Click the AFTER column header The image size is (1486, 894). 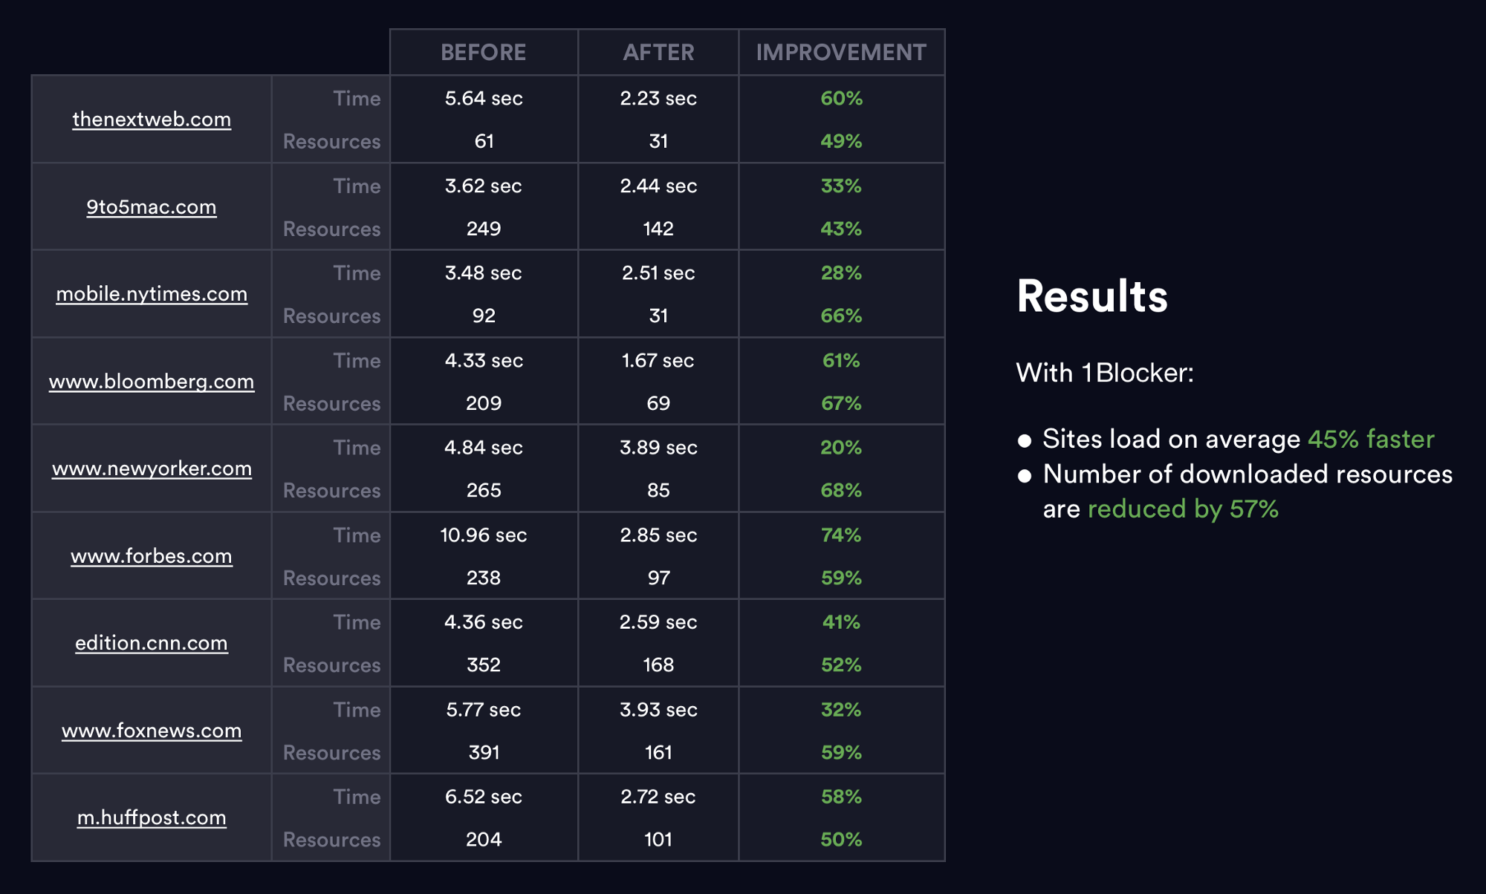658,53
